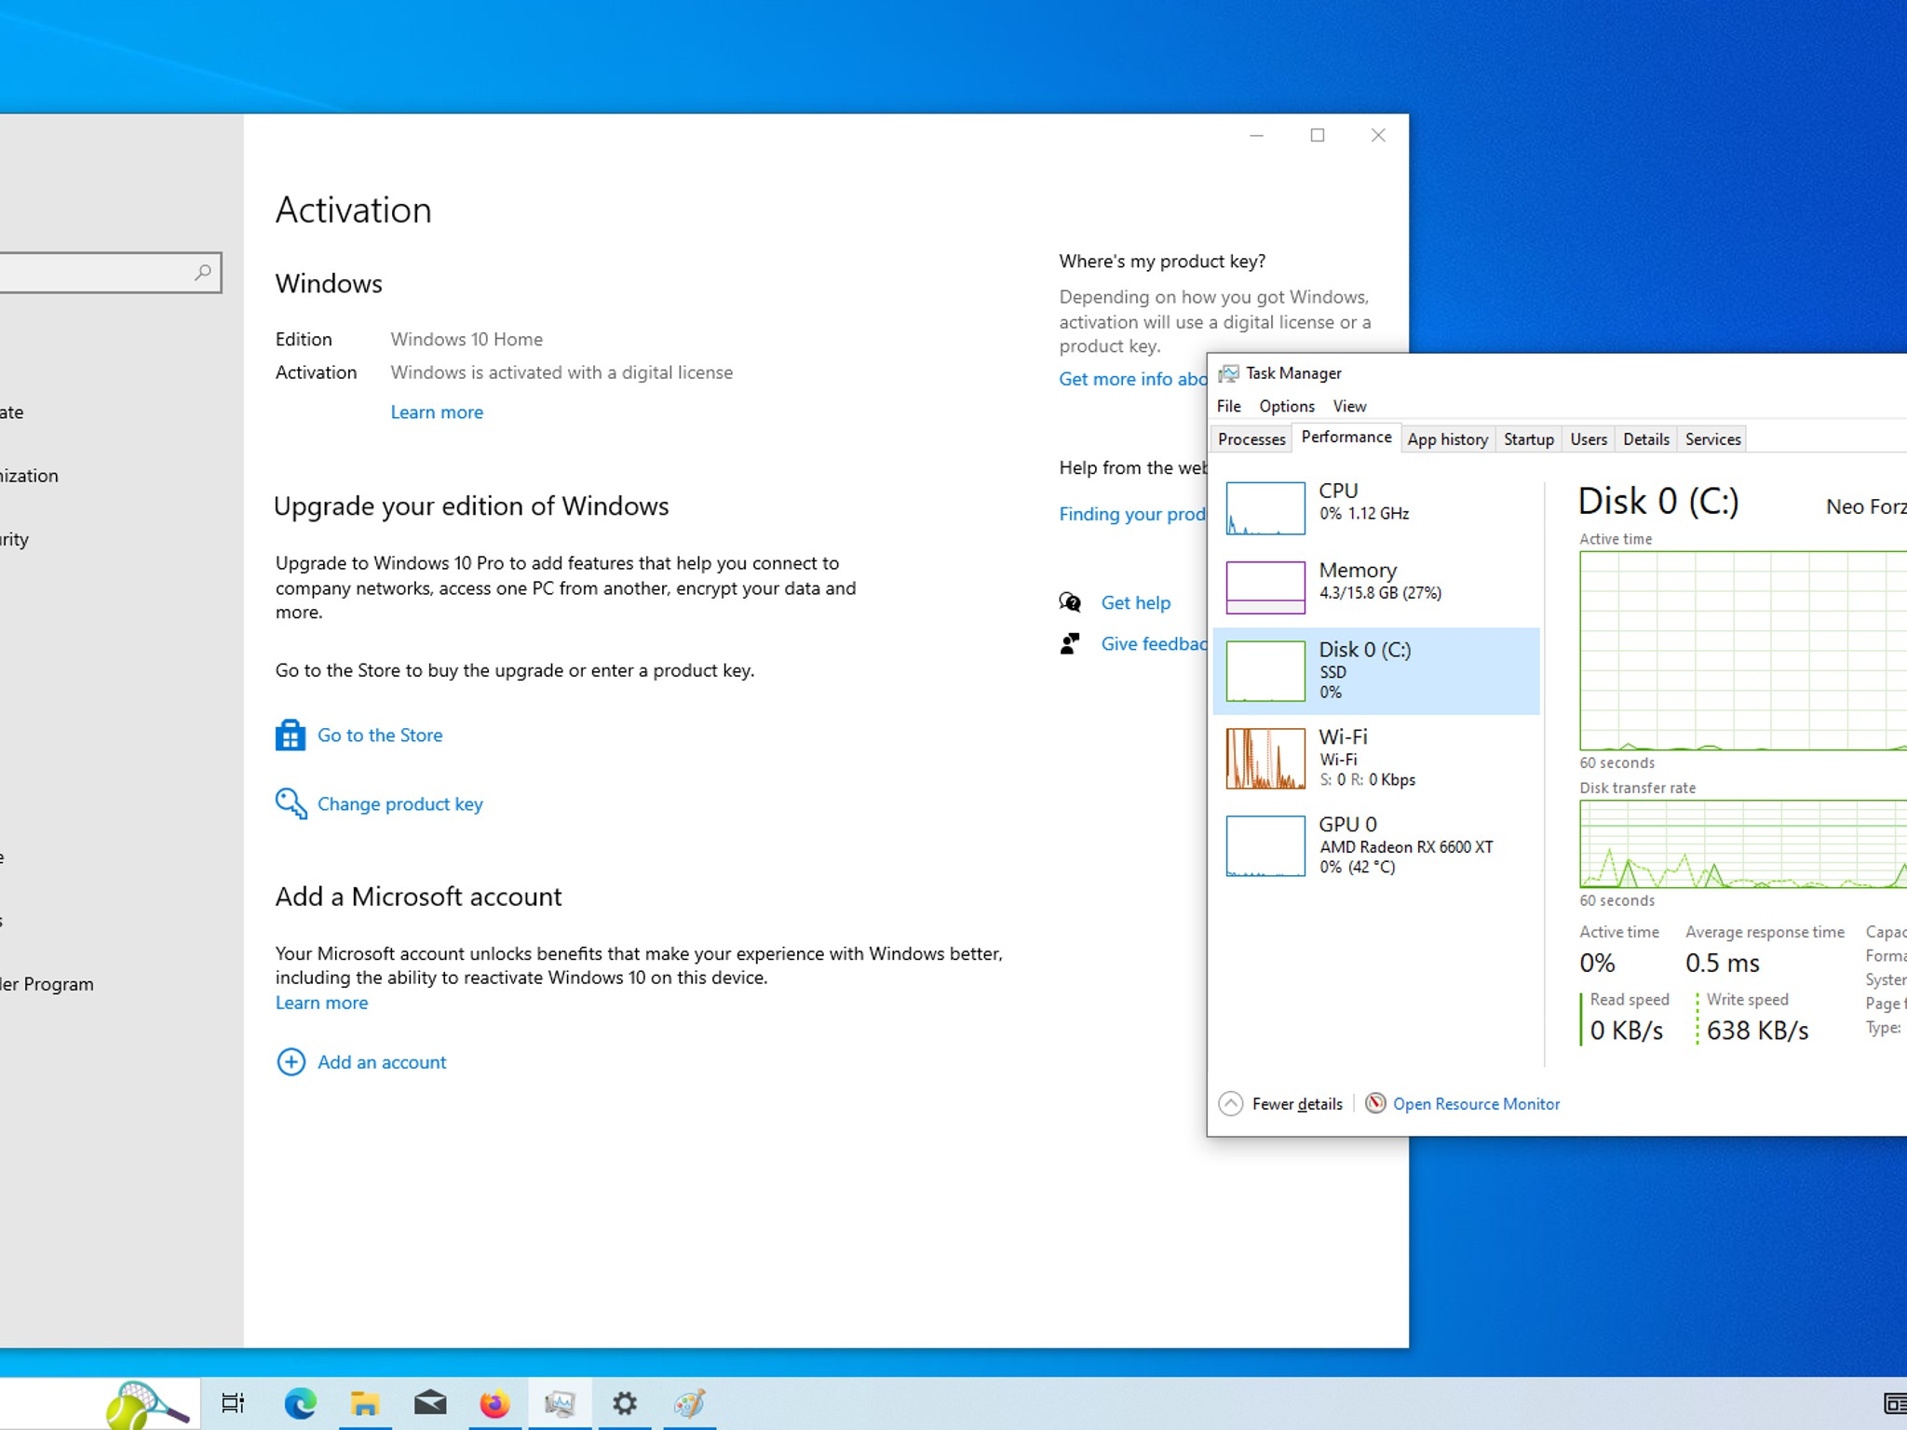Switch to the Details tab
Viewport: 1907px width, 1430px height.
(1646, 439)
